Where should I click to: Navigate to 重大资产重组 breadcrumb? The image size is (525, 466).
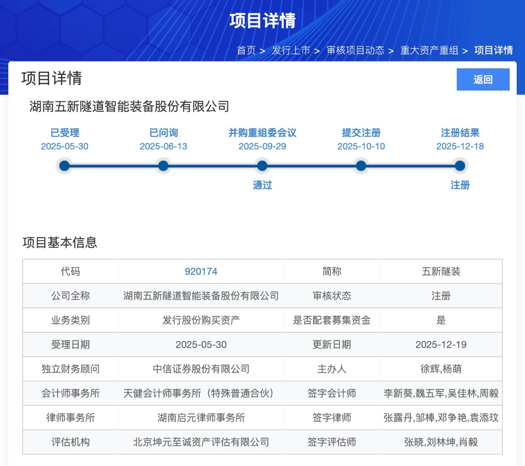[x=429, y=51]
